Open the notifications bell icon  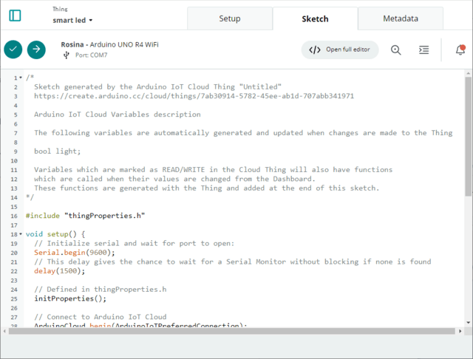click(x=460, y=50)
